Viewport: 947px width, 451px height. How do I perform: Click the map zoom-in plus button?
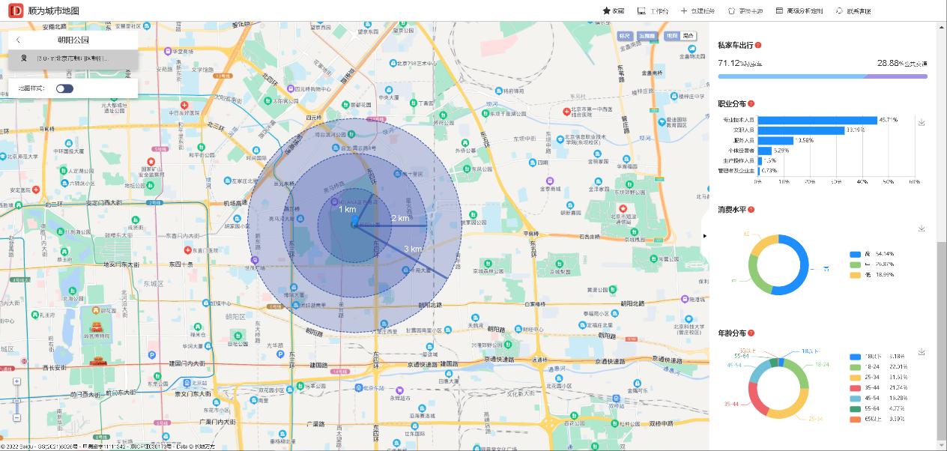pos(16,381)
